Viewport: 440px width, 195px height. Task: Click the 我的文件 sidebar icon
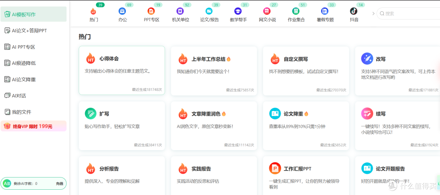click(x=7, y=112)
